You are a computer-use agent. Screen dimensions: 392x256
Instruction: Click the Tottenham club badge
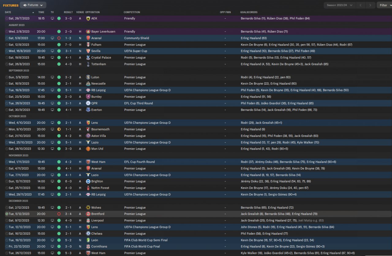tap(88, 64)
